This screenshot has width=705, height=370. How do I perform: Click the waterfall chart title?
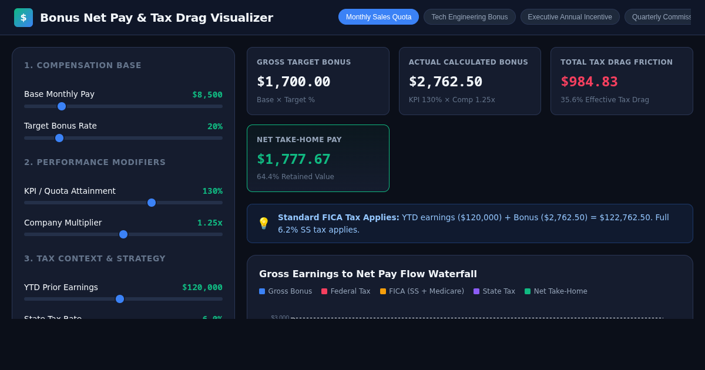click(368, 274)
